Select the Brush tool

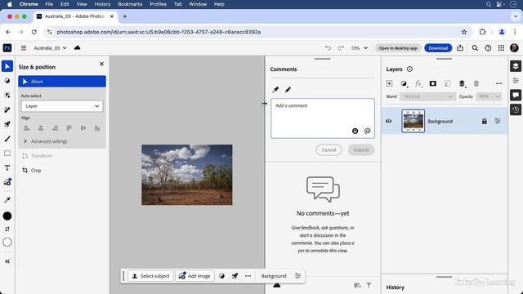point(7,139)
